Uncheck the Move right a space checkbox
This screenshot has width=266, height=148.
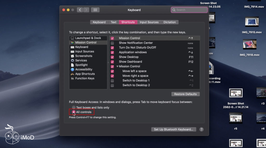[x=112, y=76]
